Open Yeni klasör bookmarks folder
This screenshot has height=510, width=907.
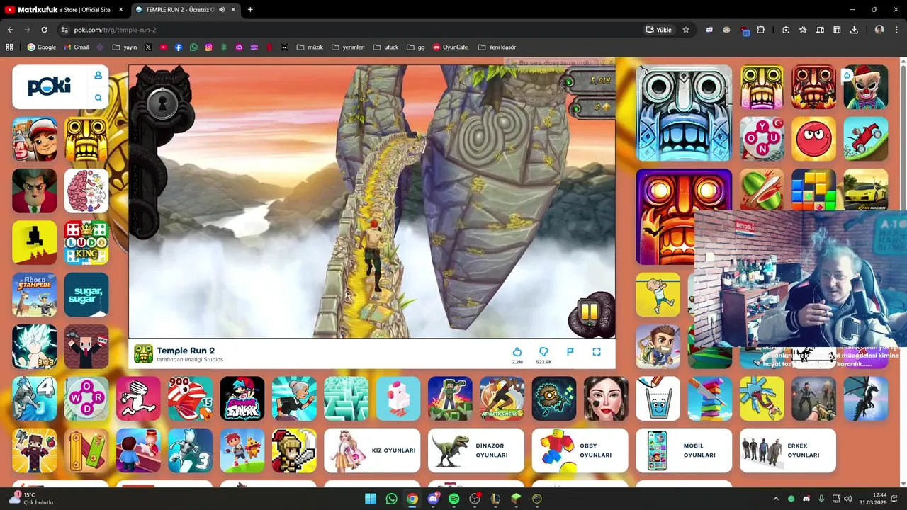tap(497, 47)
